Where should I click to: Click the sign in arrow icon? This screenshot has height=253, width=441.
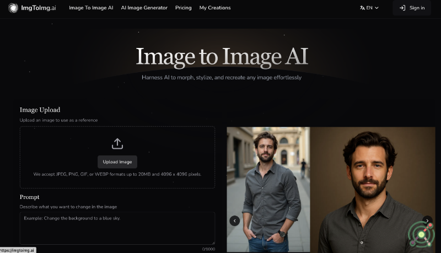click(x=402, y=8)
